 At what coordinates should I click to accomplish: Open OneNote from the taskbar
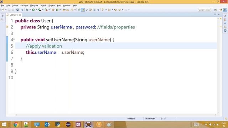pyautogui.click(x=78, y=124)
